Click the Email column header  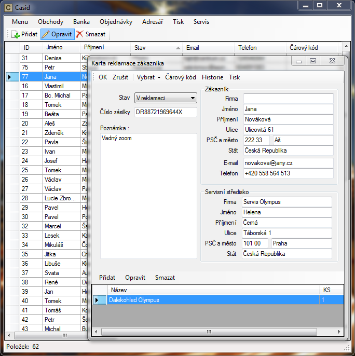click(x=208, y=48)
